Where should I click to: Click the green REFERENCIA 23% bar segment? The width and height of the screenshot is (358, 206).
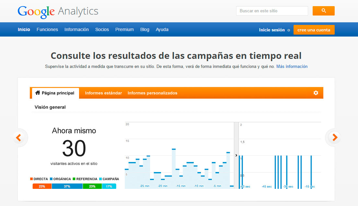(x=92, y=186)
